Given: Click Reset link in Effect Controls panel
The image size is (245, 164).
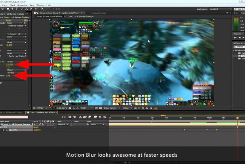Looking at the screenshot, I should 9,20.
